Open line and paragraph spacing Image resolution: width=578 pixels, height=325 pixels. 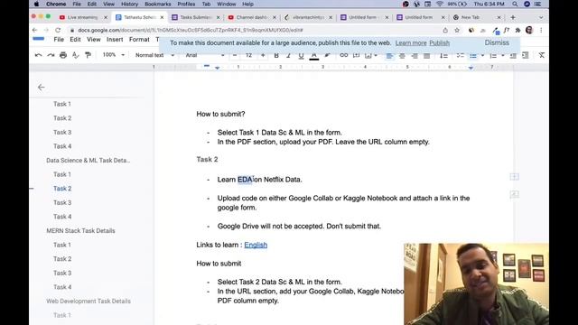[x=443, y=56]
